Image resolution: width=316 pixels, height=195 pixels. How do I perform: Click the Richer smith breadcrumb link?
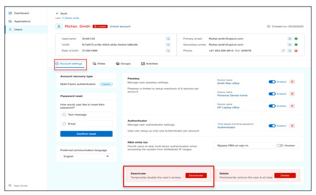72,18
